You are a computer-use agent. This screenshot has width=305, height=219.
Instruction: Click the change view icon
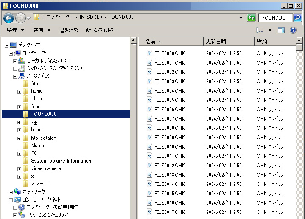(260, 30)
